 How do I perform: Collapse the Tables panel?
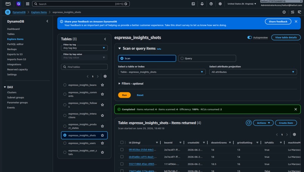pos(105,39)
